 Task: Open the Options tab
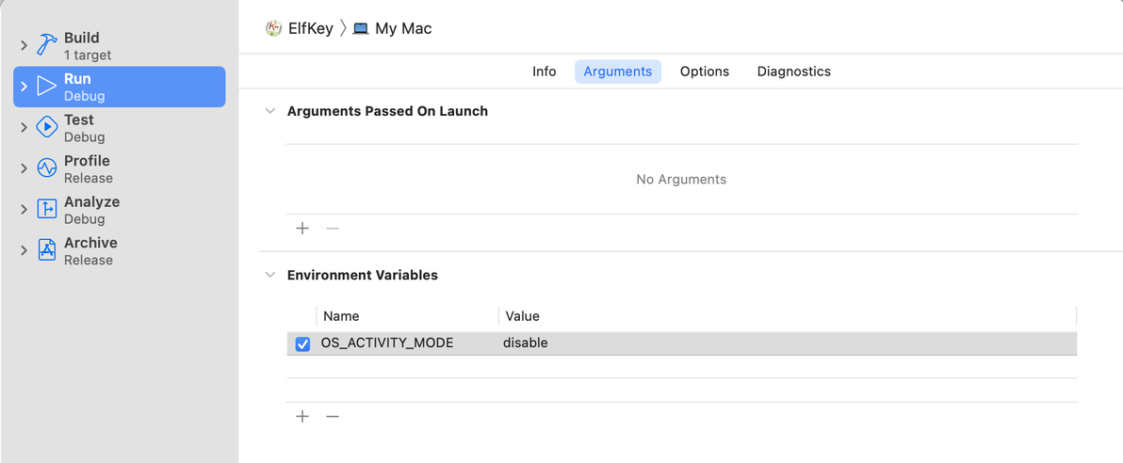pyautogui.click(x=705, y=72)
